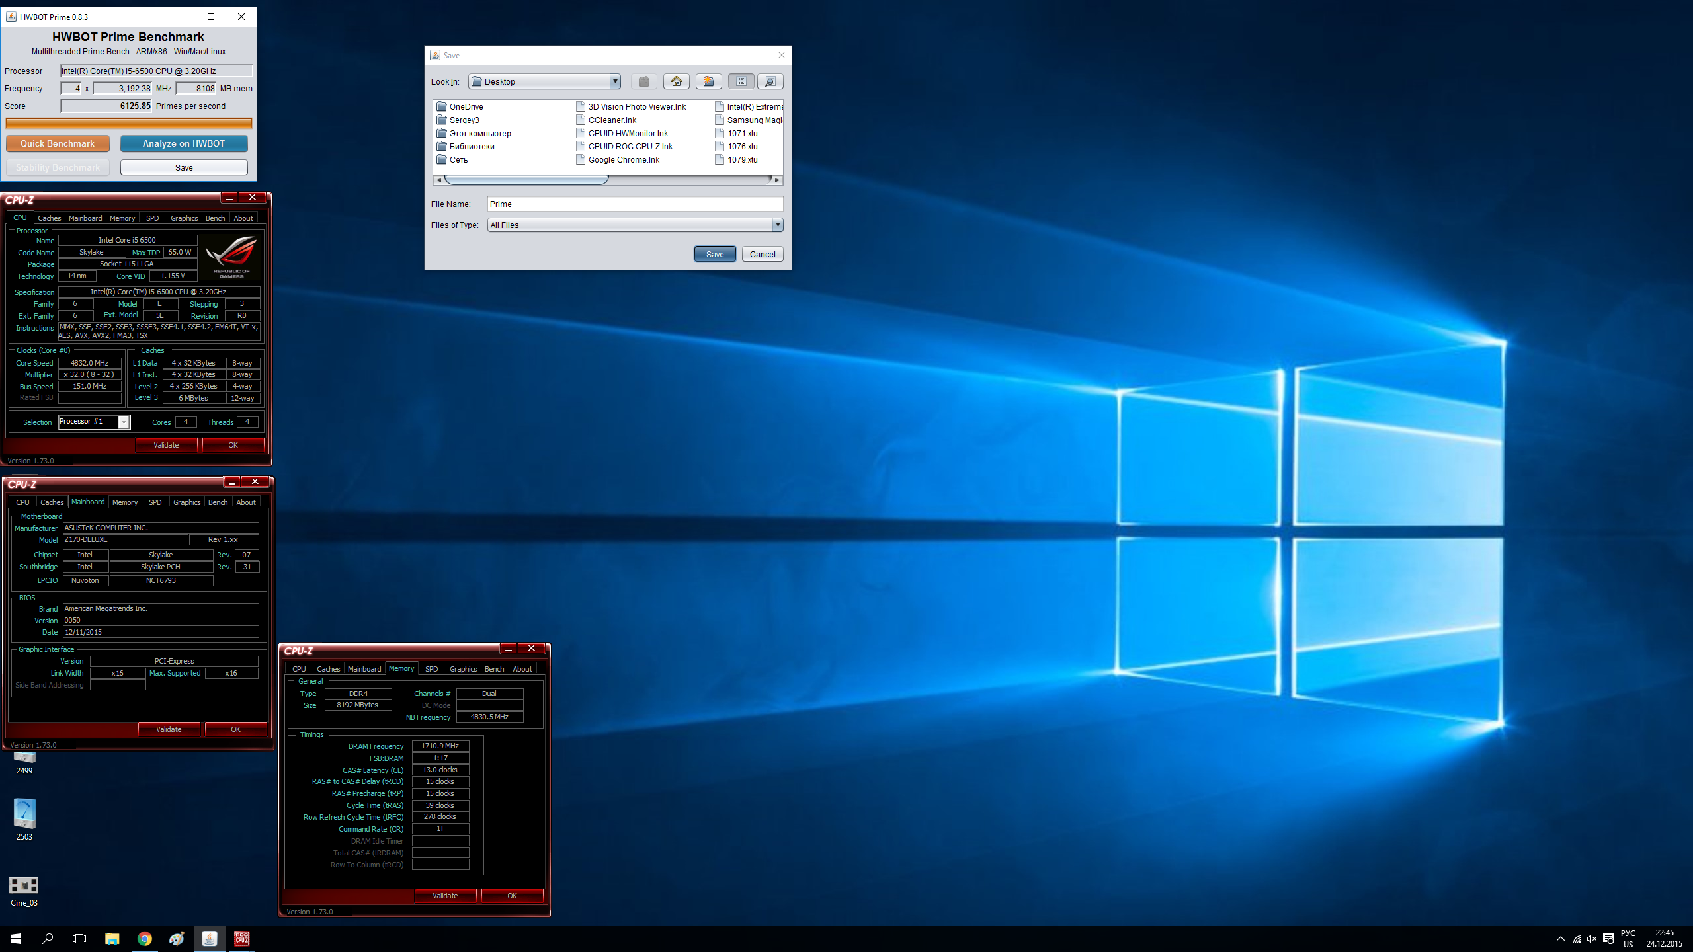Open Google Chrome from taskbar

pyautogui.click(x=144, y=939)
